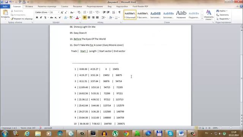Click the русский language indicator
Image resolution: width=243 pixels, height=137 pixels.
click(48, 128)
